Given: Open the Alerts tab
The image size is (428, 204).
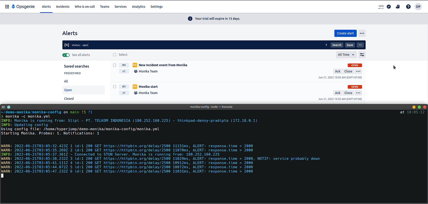Looking at the screenshot, I should coord(46,6).
